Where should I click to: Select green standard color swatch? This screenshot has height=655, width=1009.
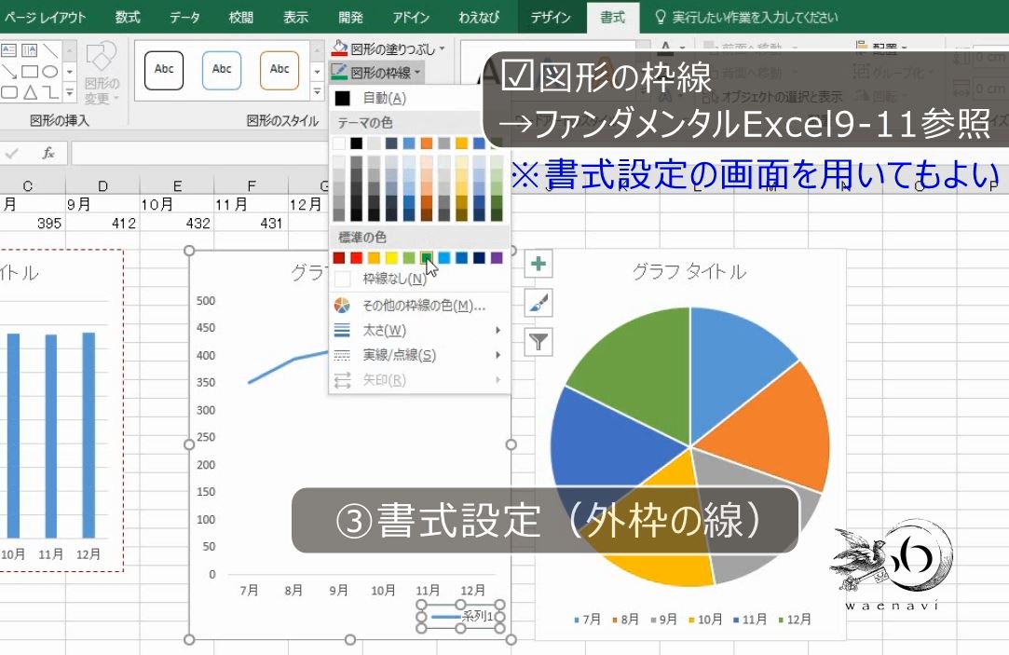pyautogui.click(x=426, y=258)
